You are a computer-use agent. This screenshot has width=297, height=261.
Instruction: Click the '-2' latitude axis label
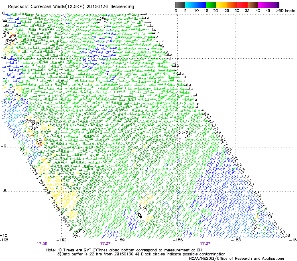click(3, 57)
